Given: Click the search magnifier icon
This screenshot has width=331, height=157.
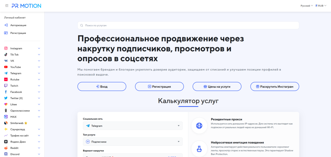Looking at the screenshot, I should (82, 25).
